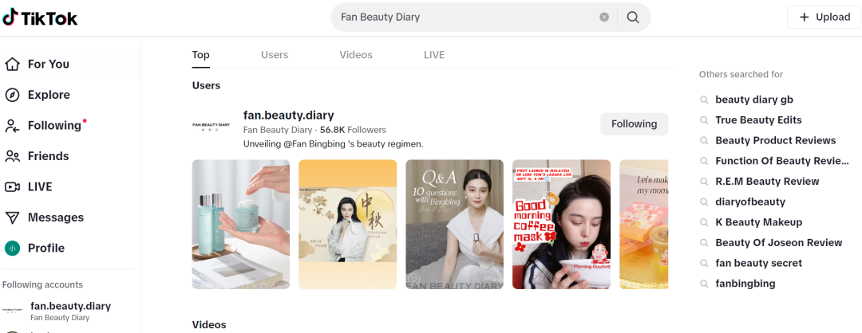Switch to the Users tab
862x333 pixels.
point(275,55)
